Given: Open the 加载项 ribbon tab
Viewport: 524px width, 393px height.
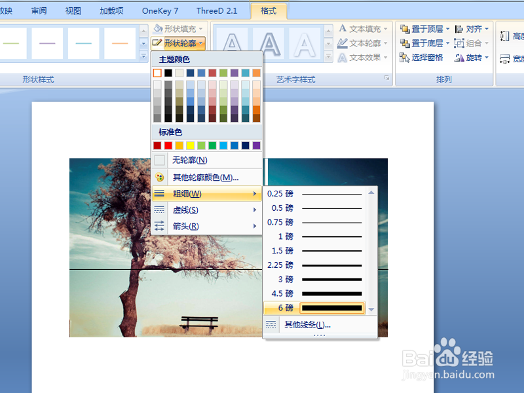Looking at the screenshot, I should (x=111, y=10).
